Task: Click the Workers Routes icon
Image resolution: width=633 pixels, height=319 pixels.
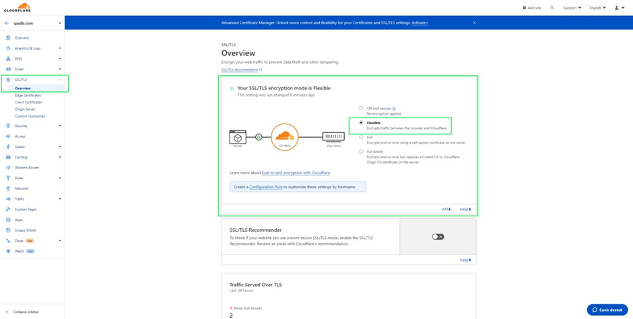Action: pyautogui.click(x=8, y=167)
